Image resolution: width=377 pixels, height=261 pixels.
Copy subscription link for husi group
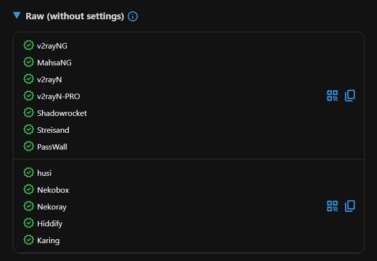pos(350,206)
